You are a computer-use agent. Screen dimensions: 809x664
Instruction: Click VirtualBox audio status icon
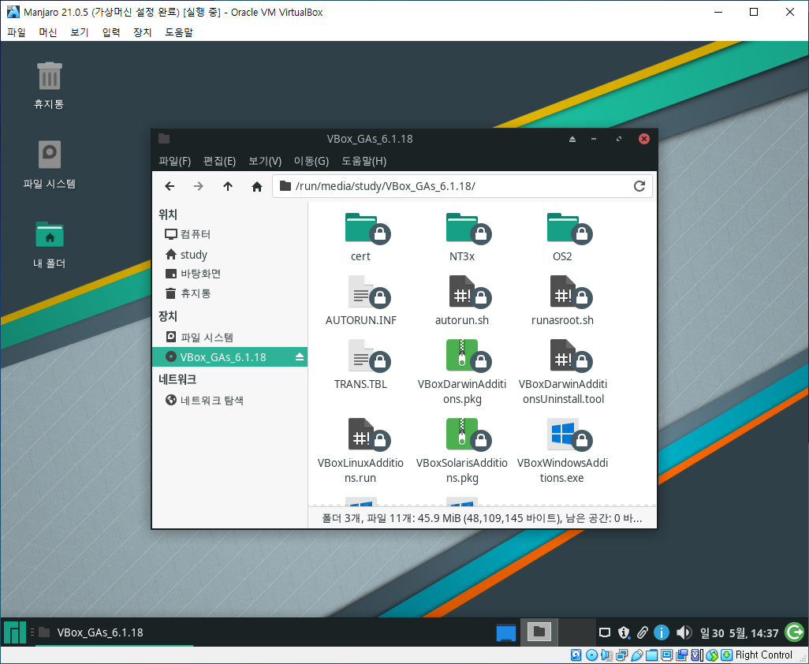pyautogui.click(x=607, y=655)
